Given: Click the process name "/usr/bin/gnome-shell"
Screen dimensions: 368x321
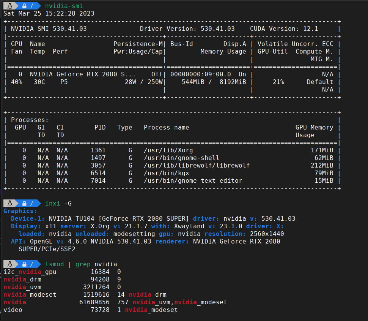Looking at the screenshot, I should (182, 158).
